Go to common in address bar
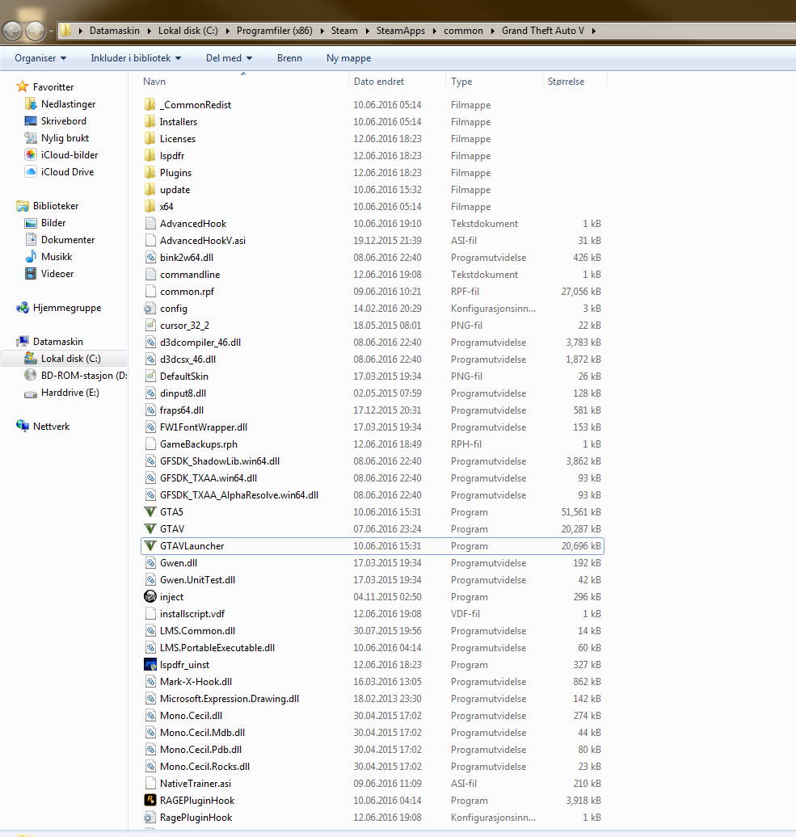The height and width of the screenshot is (837, 796). click(463, 31)
